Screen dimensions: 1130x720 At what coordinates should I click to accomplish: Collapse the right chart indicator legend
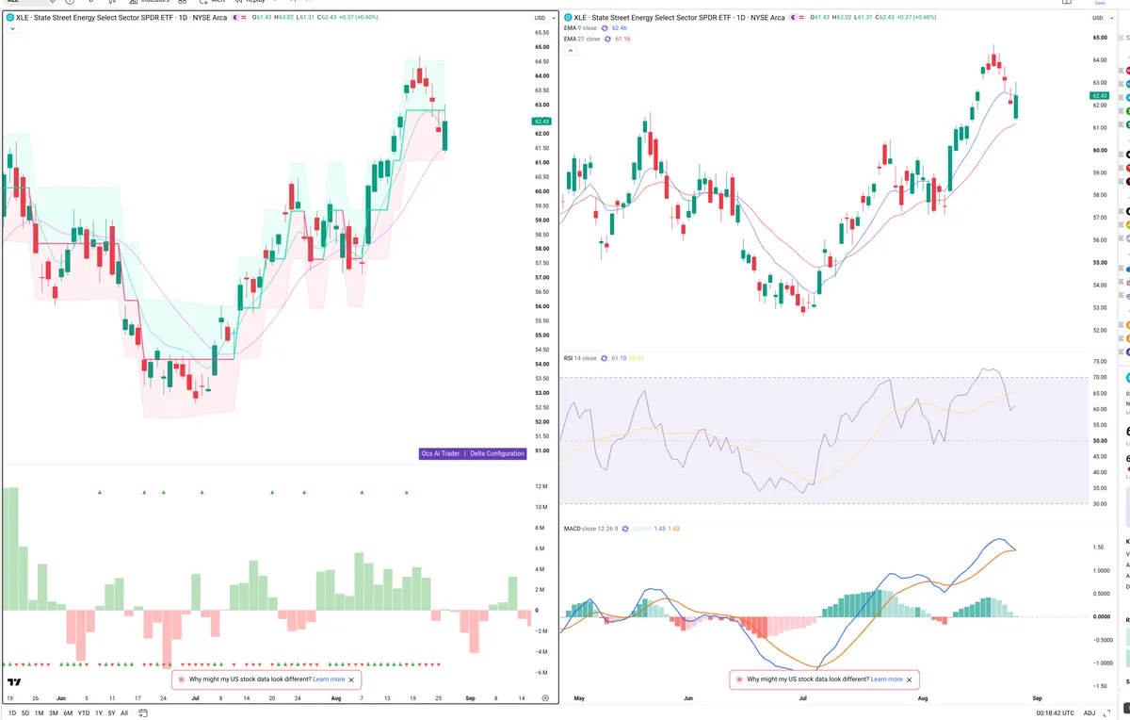click(570, 50)
